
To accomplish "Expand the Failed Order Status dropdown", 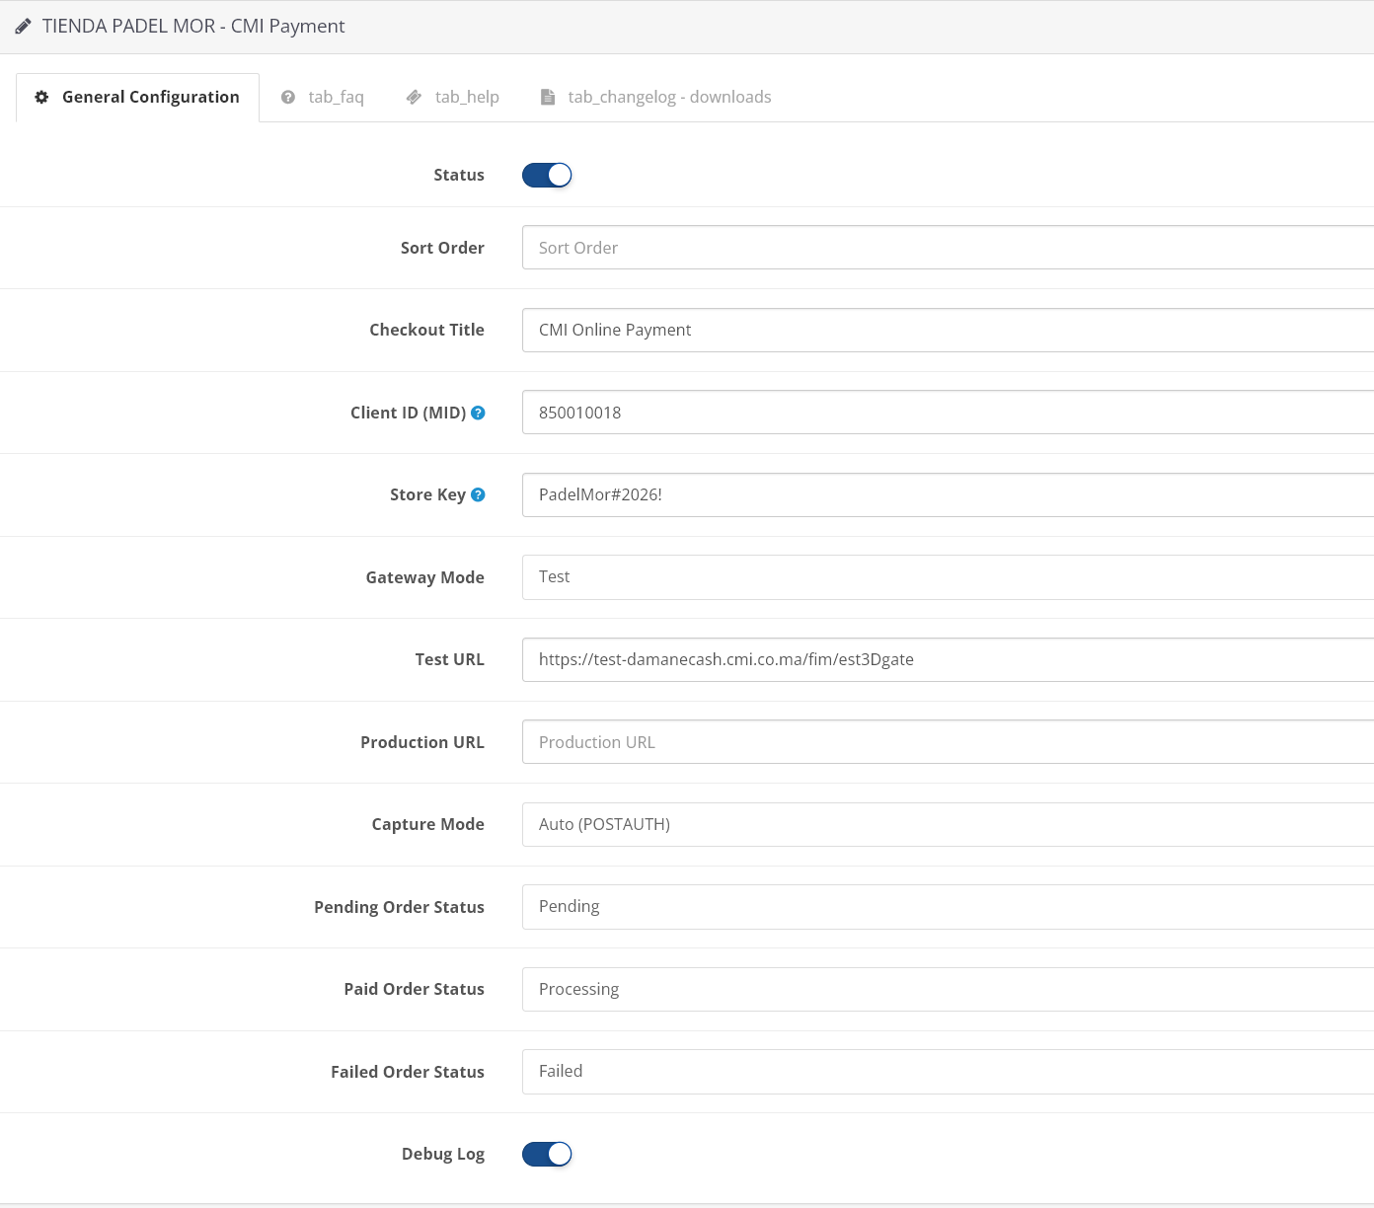I will pos(948,1072).
